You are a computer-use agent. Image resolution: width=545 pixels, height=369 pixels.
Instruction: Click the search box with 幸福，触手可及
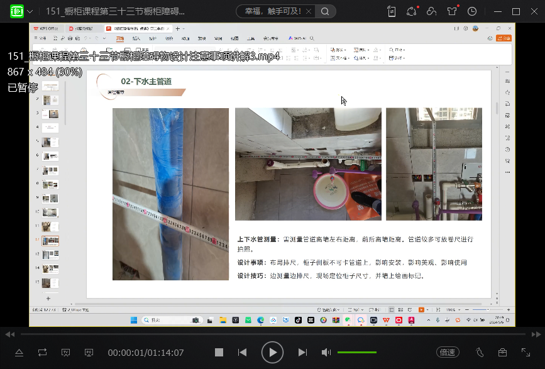tap(277, 11)
